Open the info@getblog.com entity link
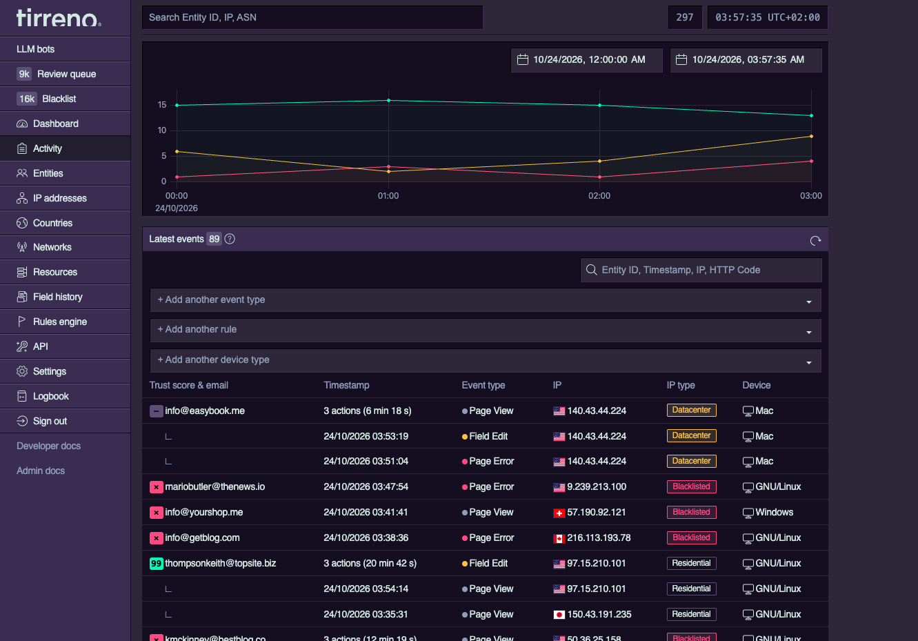Viewport: 918px width, 641px height. click(x=202, y=538)
